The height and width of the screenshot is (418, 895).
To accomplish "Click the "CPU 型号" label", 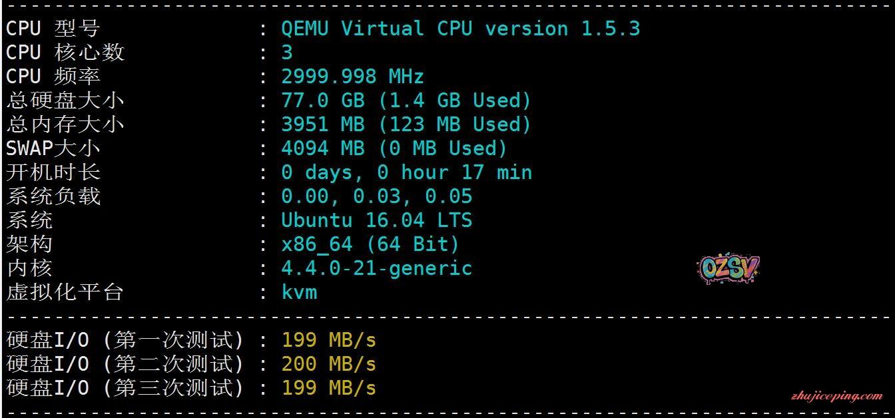I will [53, 29].
